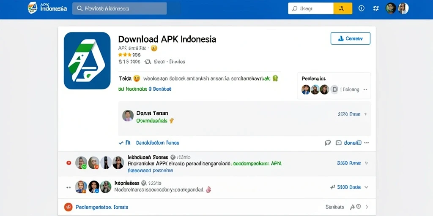Open the dots menu in the Penlangiar panel

point(365,89)
